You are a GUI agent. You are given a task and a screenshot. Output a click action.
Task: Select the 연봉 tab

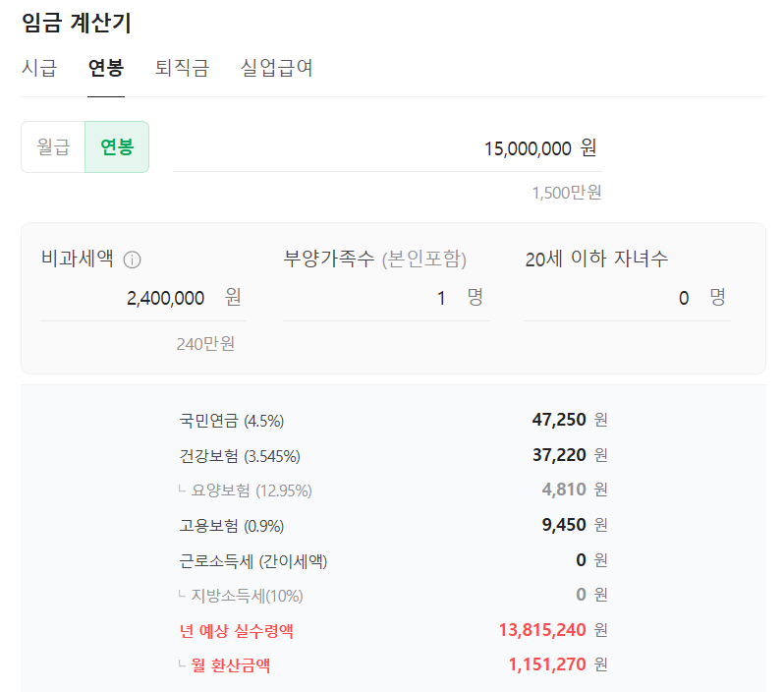(106, 68)
